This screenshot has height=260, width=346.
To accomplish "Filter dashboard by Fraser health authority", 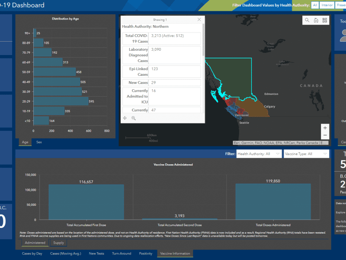I will coord(341,5).
